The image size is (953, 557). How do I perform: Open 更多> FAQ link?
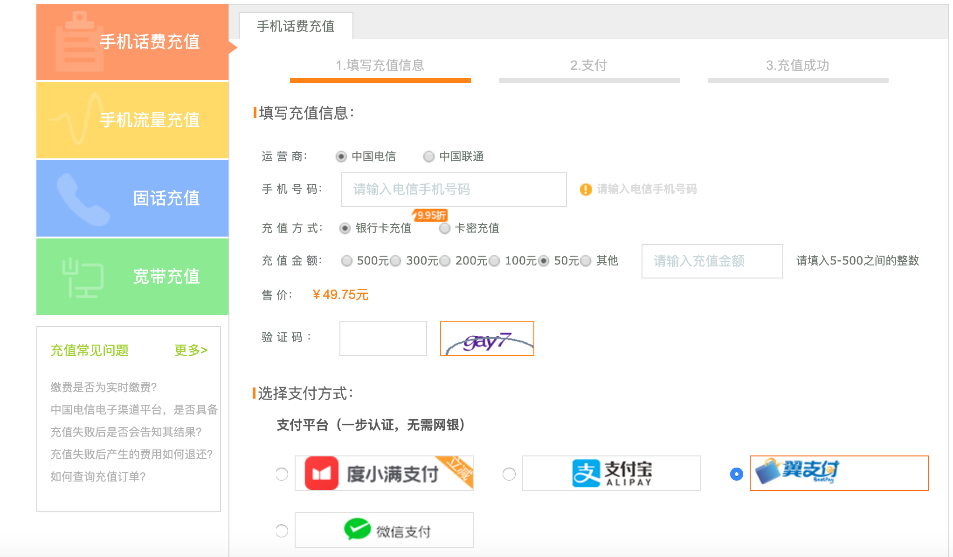point(191,350)
